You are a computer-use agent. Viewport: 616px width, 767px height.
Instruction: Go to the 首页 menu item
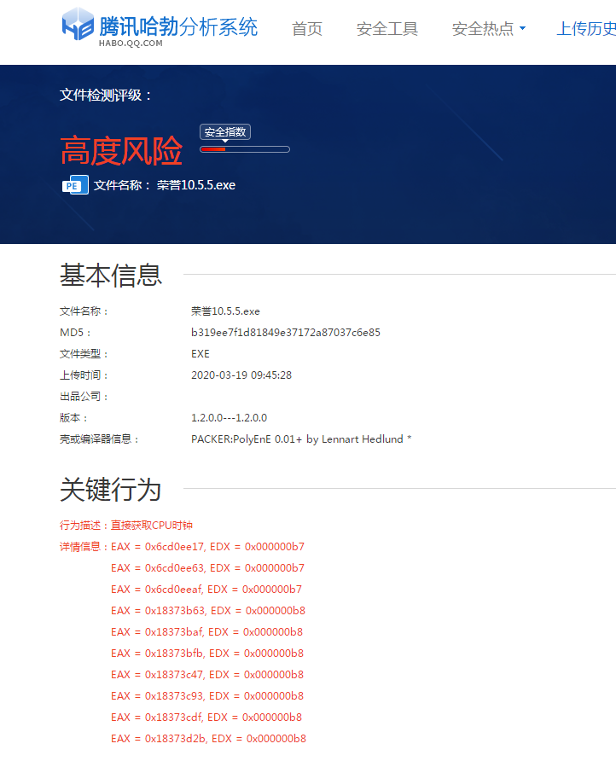coord(307,29)
